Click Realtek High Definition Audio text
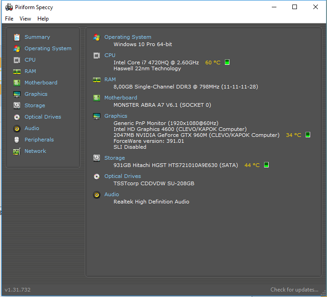 pos(151,202)
